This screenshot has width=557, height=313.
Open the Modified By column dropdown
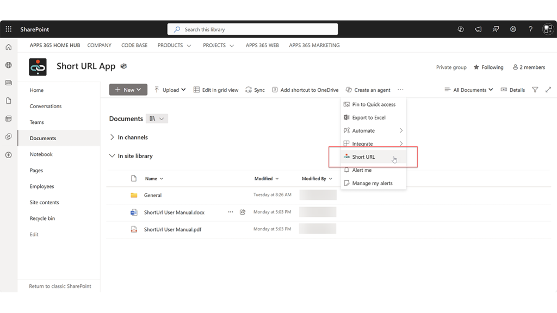(x=317, y=178)
